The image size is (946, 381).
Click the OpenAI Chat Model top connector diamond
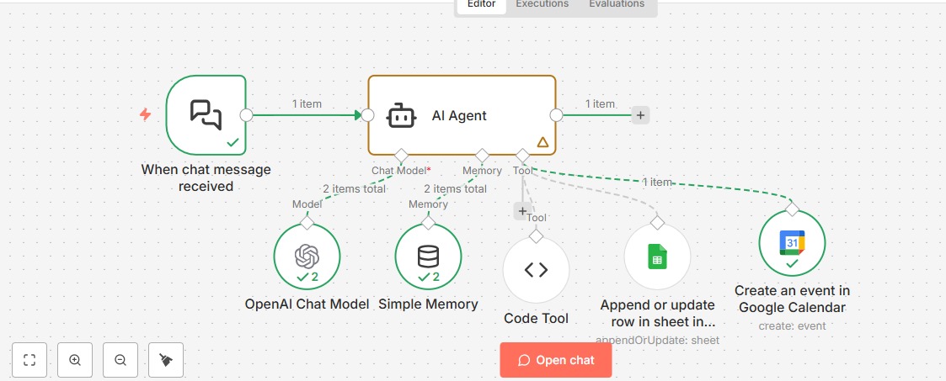(x=307, y=224)
